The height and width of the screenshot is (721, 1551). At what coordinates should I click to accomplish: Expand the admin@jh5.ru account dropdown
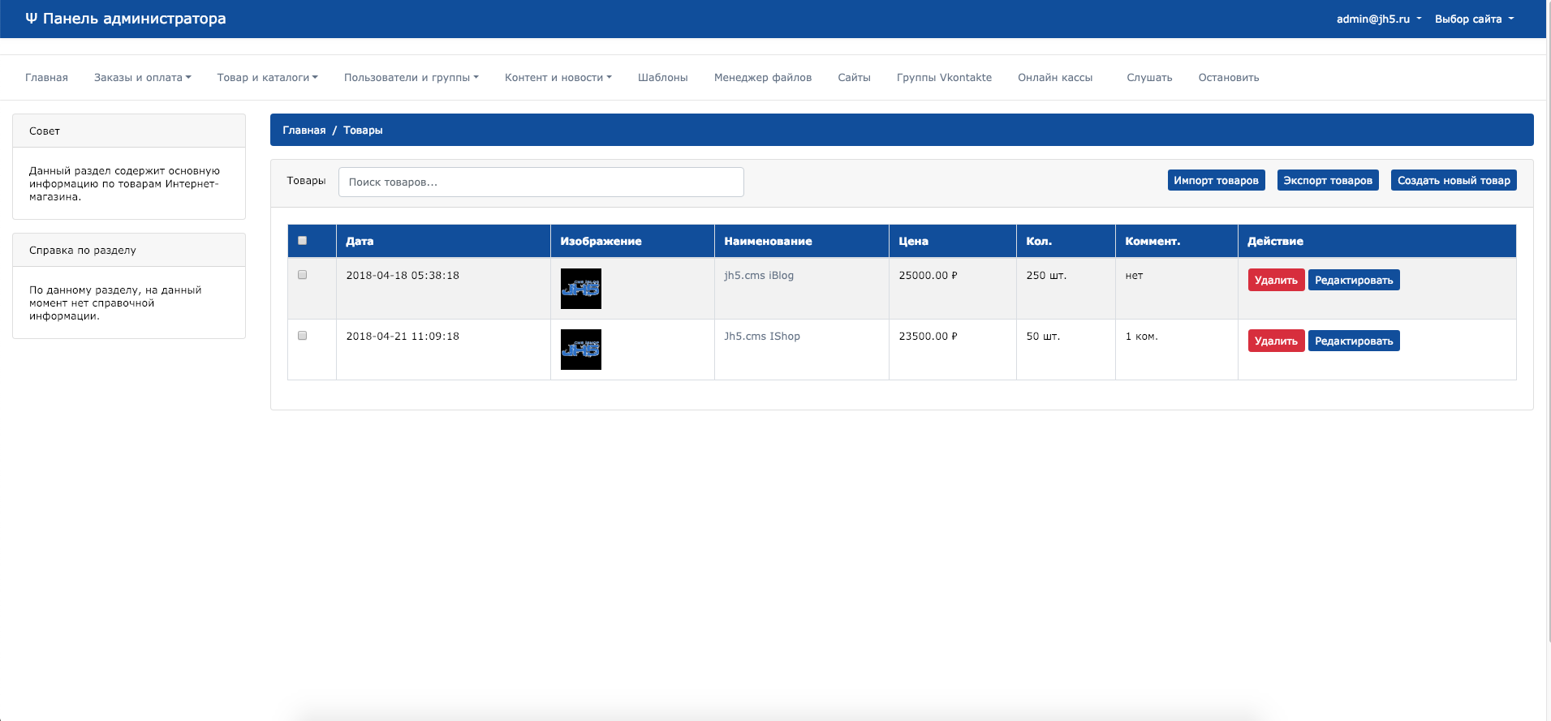(x=1379, y=19)
